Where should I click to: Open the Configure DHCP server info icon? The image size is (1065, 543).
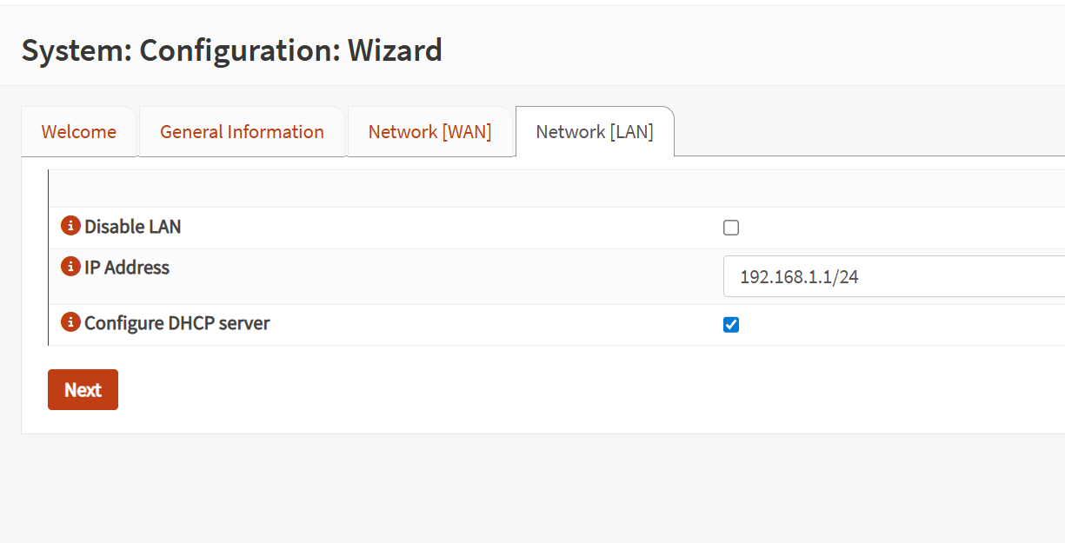point(70,322)
